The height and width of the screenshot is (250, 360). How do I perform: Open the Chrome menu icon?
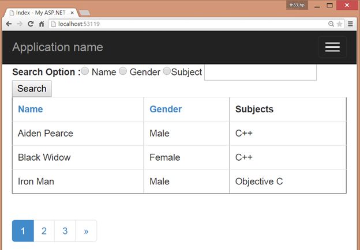[x=350, y=24]
